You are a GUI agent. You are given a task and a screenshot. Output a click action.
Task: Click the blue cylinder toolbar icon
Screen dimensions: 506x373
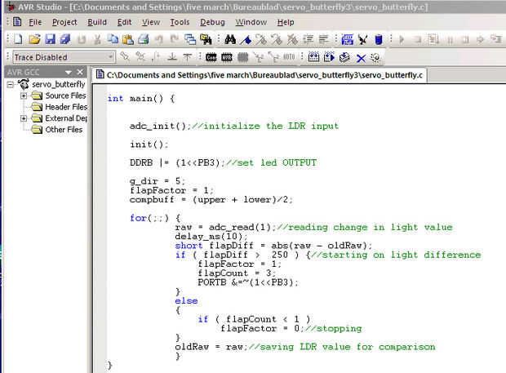pos(379,40)
